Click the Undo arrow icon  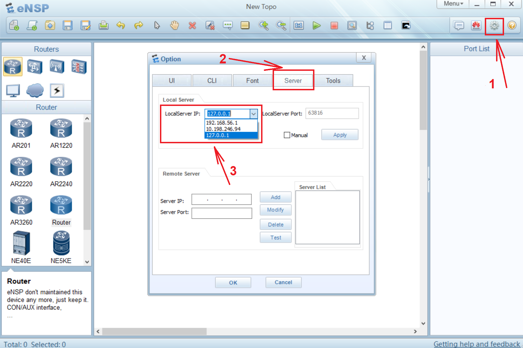coord(121,26)
